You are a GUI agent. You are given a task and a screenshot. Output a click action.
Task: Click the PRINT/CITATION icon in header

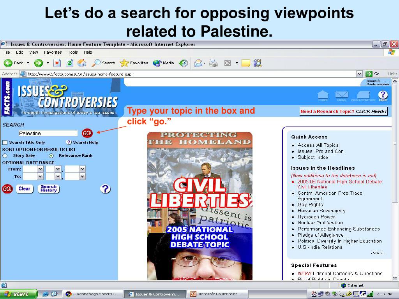point(363,96)
